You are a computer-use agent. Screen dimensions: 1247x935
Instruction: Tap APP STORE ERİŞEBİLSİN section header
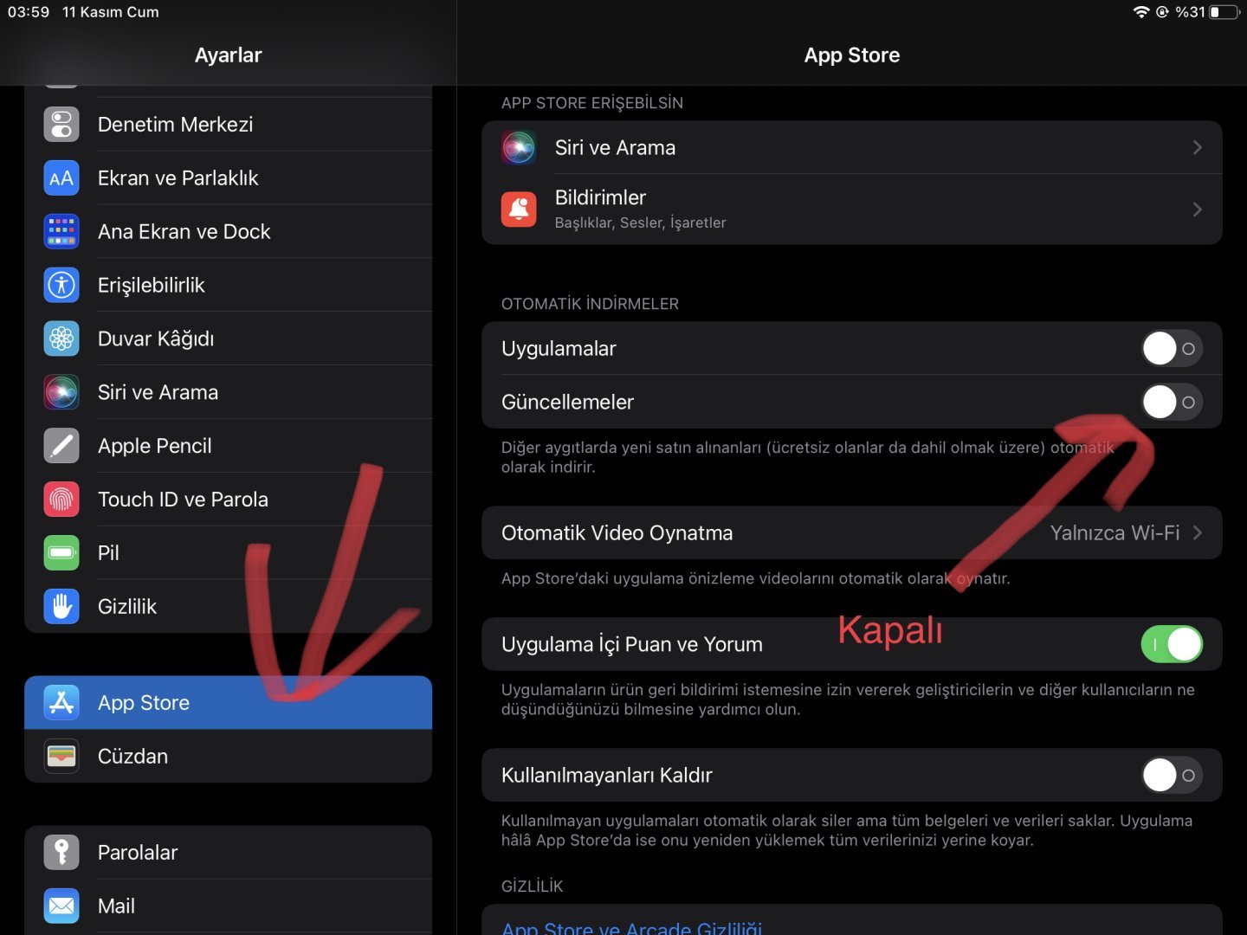point(592,103)
